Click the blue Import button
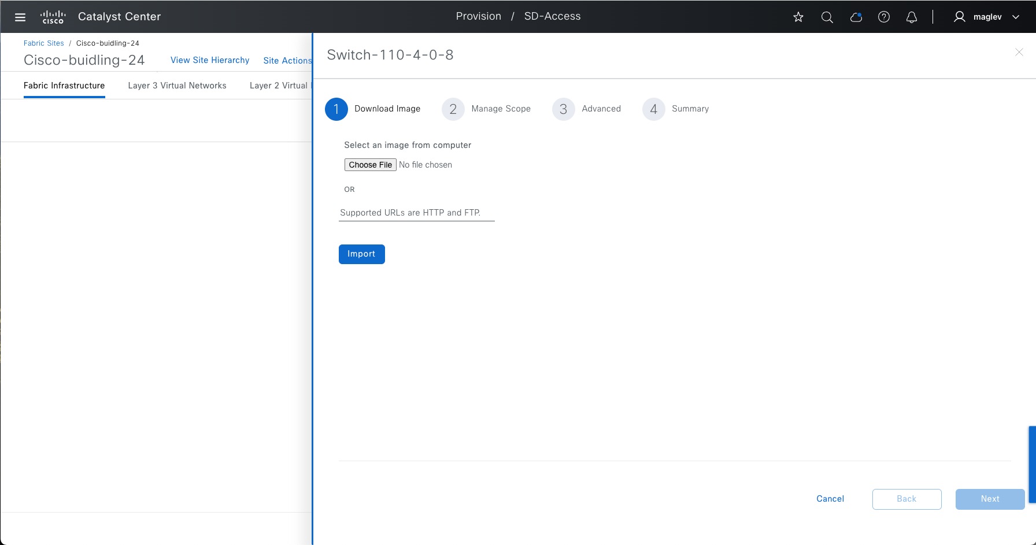Viewport: 1036px width, 545px height. click(362, 254)
